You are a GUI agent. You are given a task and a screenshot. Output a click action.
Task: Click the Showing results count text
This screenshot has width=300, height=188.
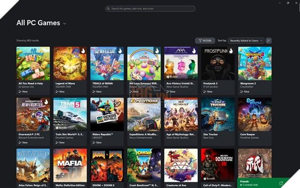tap(28, 40)
